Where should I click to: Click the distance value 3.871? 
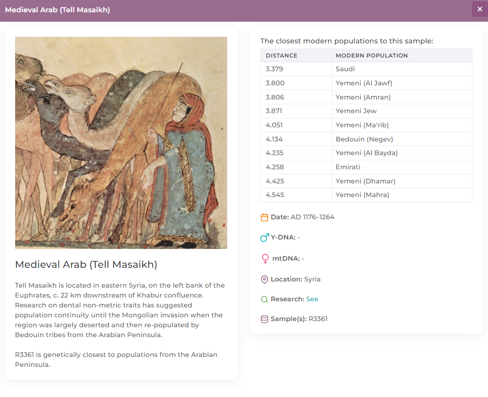[x=274, y=111]
